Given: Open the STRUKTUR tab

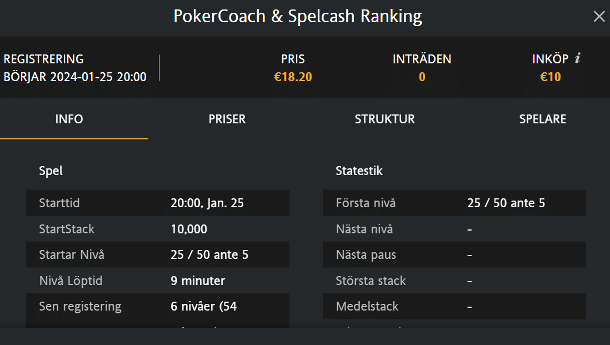Looking at the screenshot, I should click(x=384, y=119).
